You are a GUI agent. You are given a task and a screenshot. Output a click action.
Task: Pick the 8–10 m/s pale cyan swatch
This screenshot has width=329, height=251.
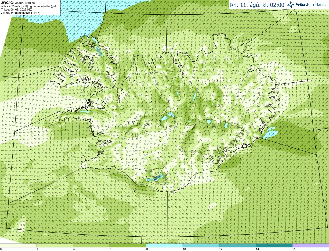click(x=164, y=245)
